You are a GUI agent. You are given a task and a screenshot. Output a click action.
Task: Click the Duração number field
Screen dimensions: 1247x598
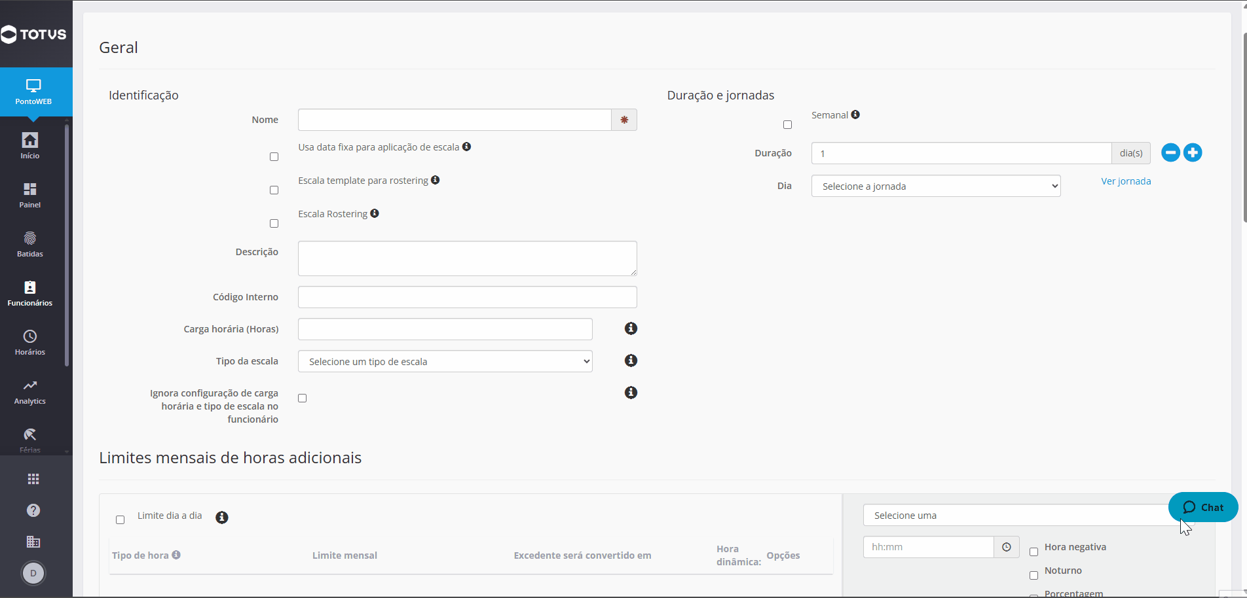(x=961, y=153)
